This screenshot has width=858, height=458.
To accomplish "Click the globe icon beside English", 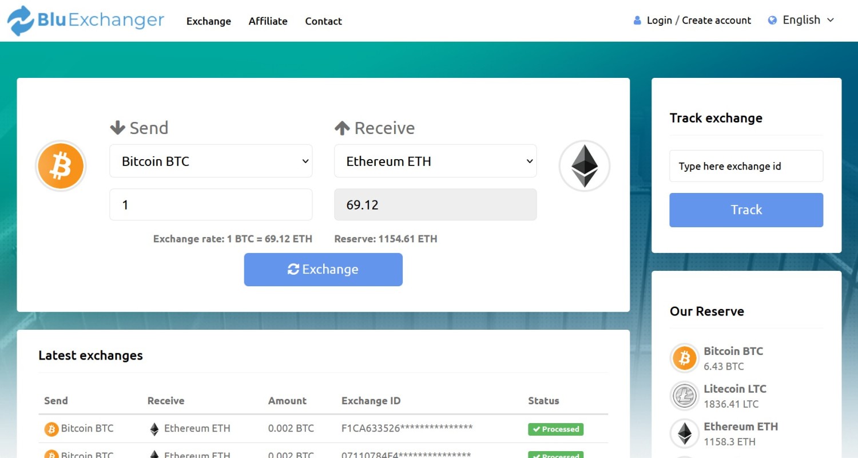I will pos(772,21).
